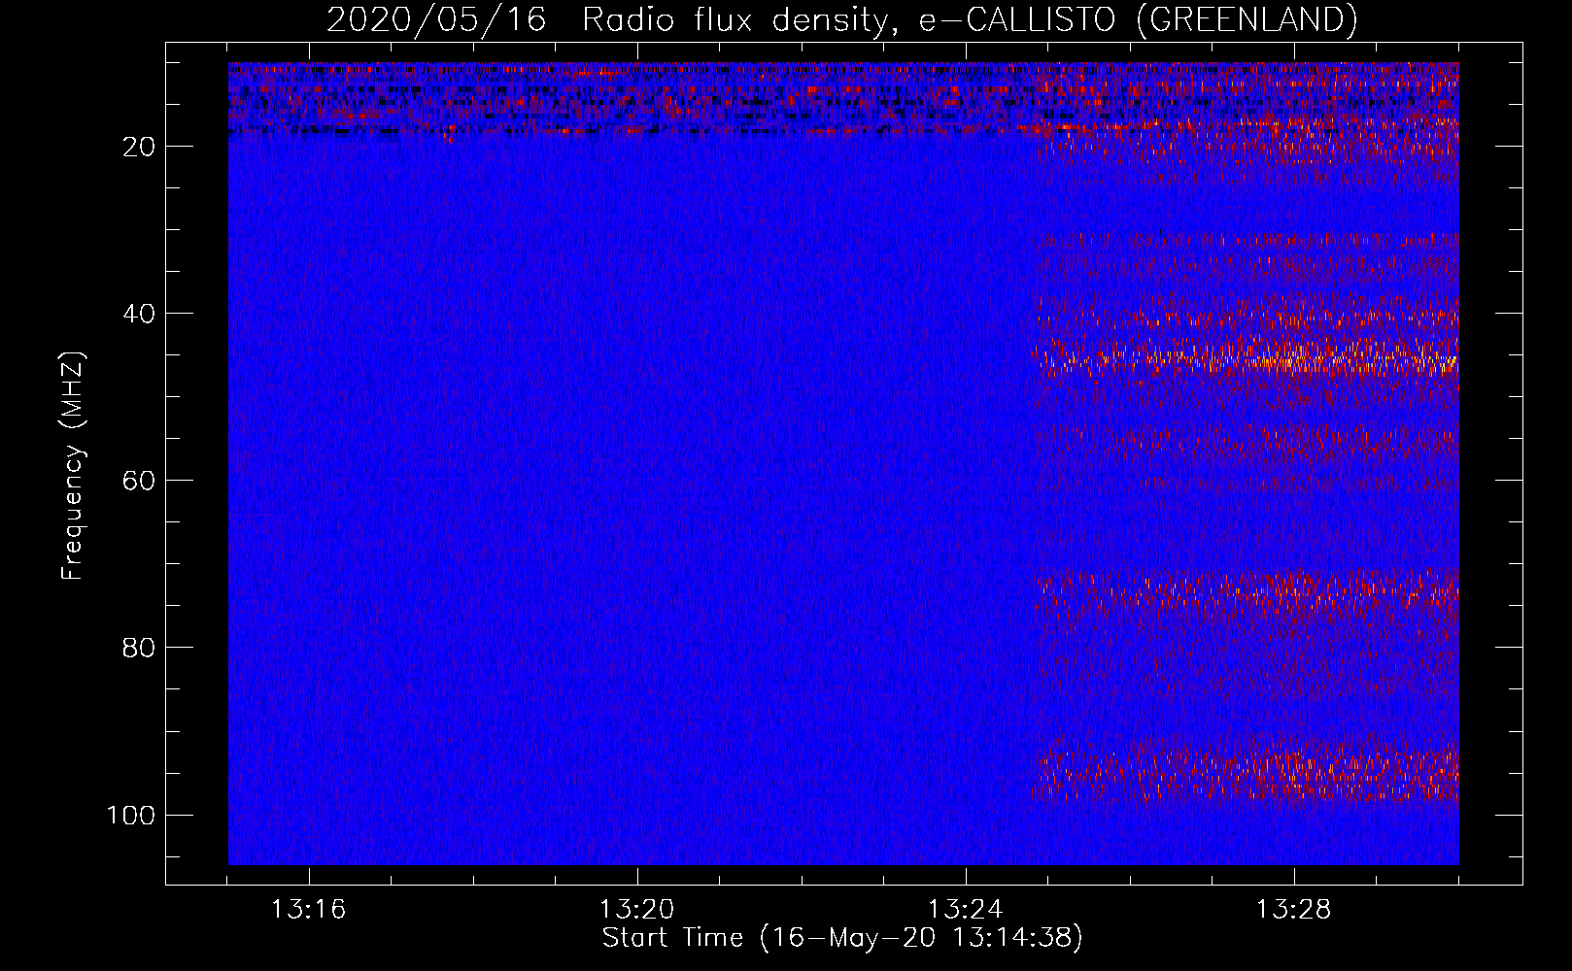The width and height of the screenshot is (1572, 971).
Task: Click the 13:24 time tick label
Action: coord(965,910)
